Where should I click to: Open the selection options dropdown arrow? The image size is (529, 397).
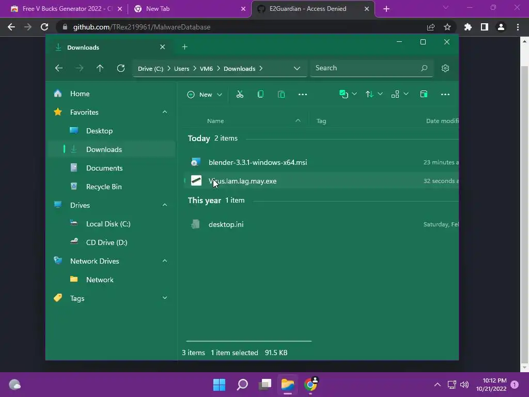(x=354, y=94)
